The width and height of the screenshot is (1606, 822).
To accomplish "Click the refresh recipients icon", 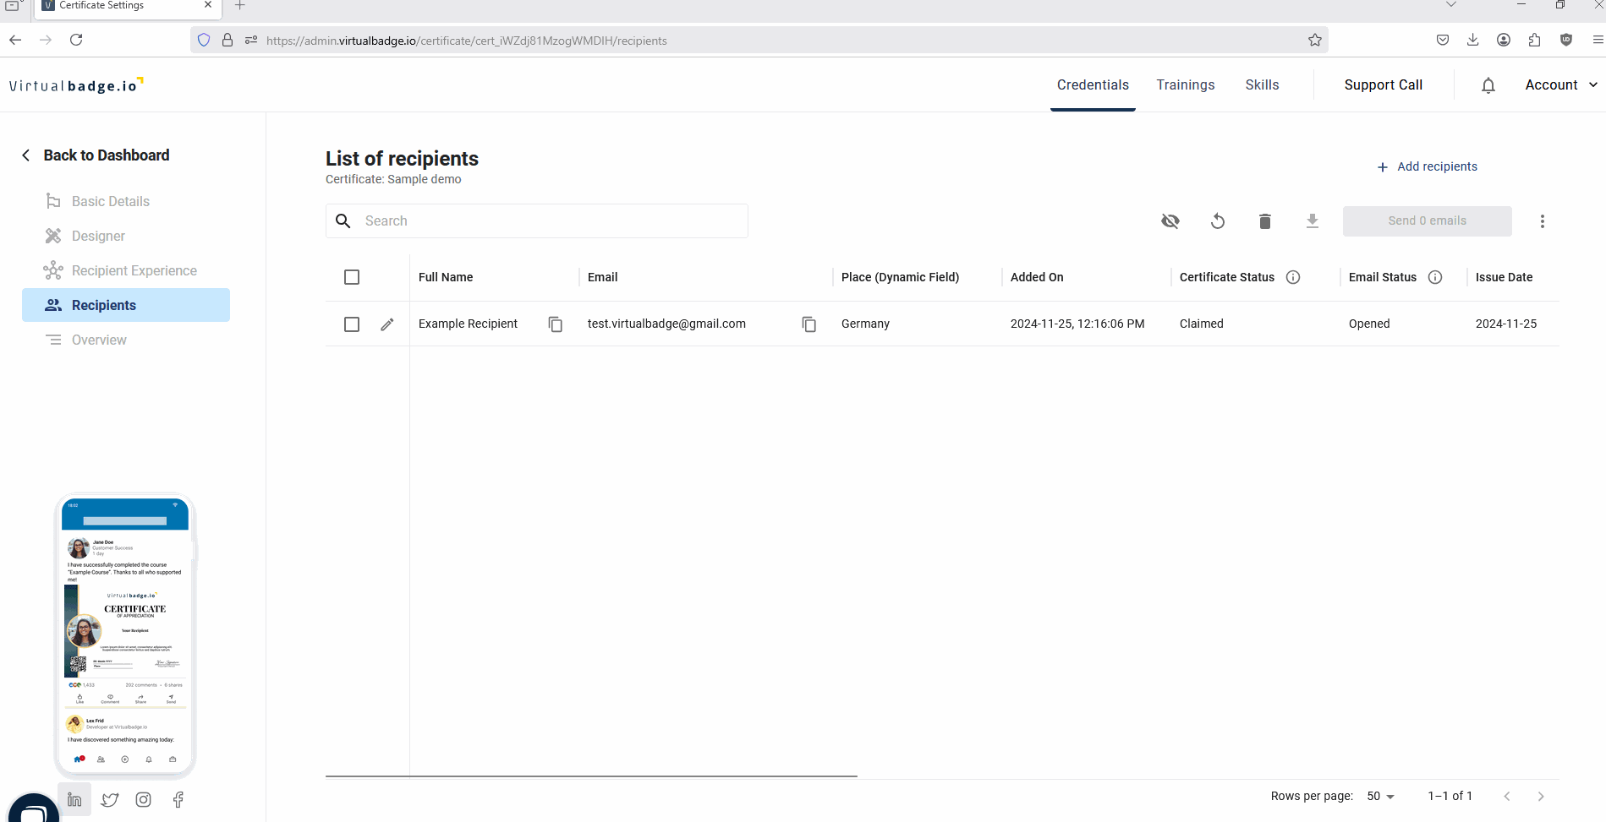I will (x=1218, y=220).
